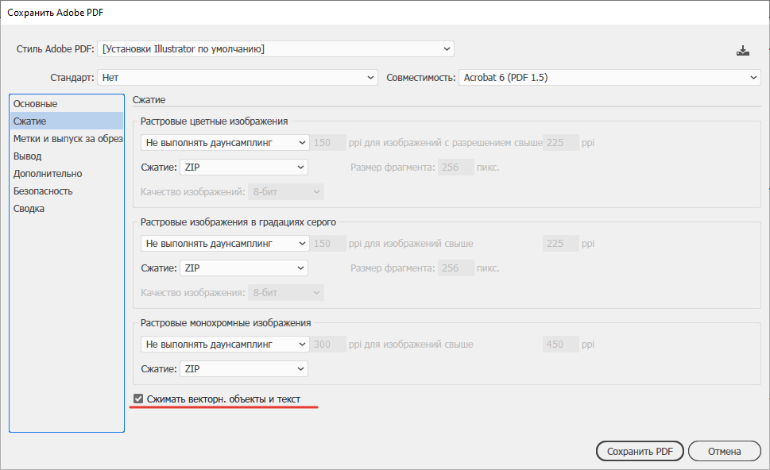
Task: Click grayscale images 150 ppi field
Action: [x=328, y=244]
